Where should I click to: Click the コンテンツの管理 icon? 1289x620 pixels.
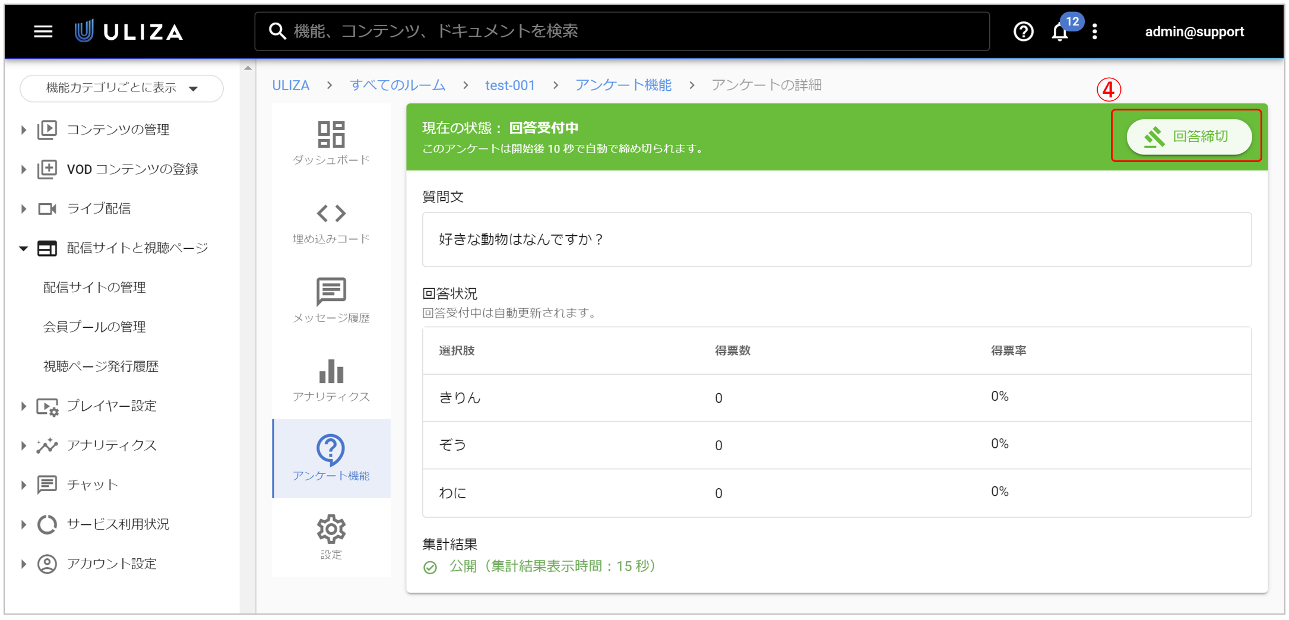pos(47,129)
